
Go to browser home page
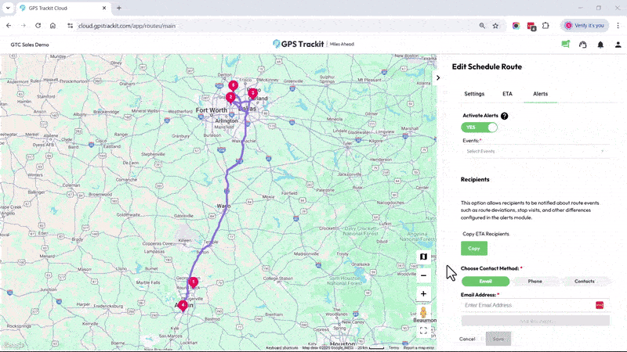(x=53, y=26)
